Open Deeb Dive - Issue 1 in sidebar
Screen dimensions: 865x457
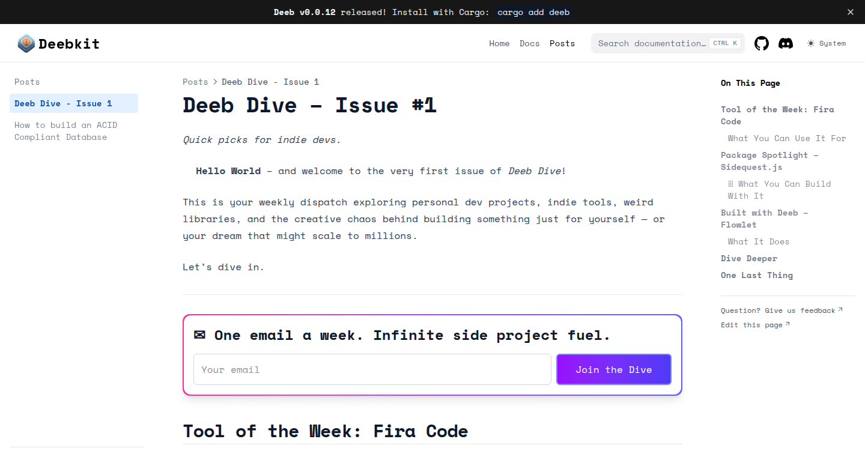pyautogui.click(x=74, y=103)
